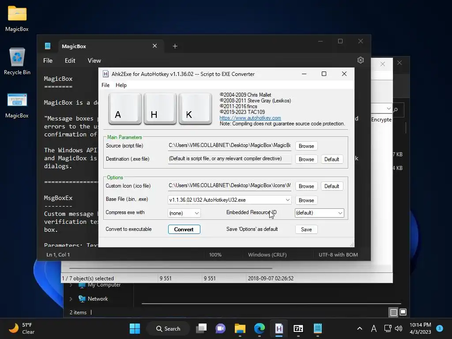Switch file manager to details view

click(393, 312)
